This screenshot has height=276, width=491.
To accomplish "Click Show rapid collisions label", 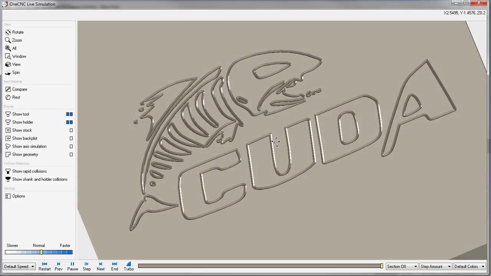I will click(x=30, y=171).
